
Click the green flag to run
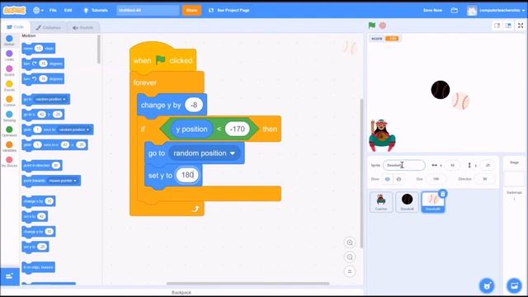[x=372, y=26]
